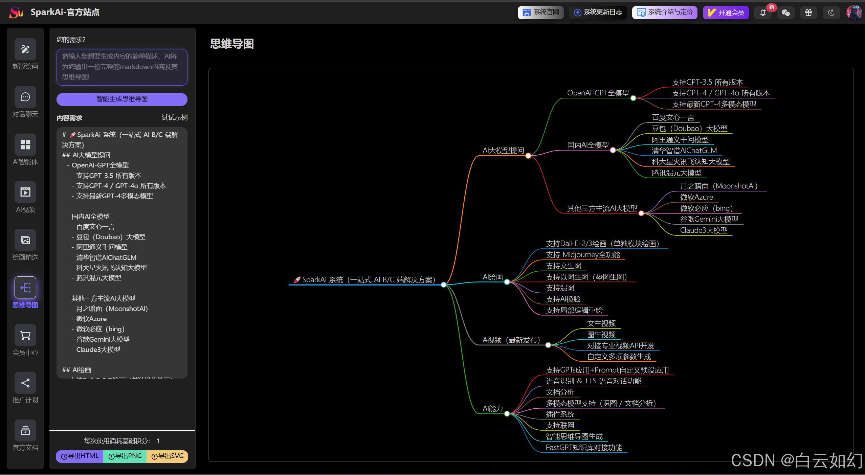Open the 官方文档 sidebar icon
The image size is (865, 475).
click(x=25, y=431)
